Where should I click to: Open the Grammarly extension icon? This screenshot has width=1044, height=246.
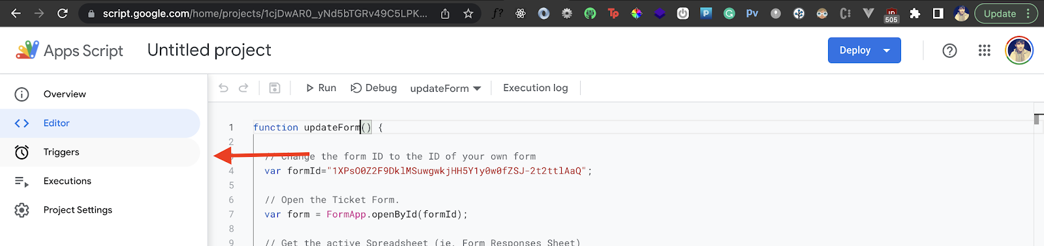tap(729, 13)
